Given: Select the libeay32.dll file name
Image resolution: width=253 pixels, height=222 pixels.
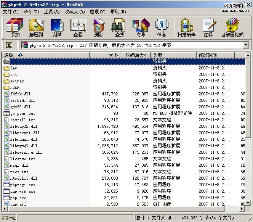Looking at the screenshot, I should pos(24,126).
